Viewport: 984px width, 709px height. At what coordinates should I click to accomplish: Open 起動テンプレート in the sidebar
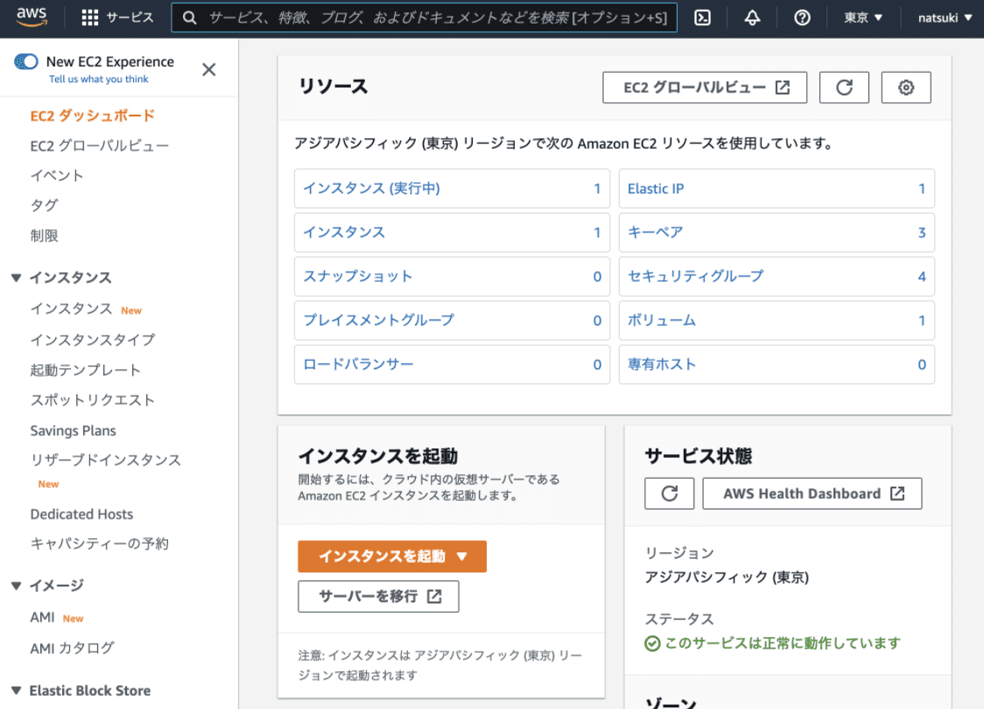[x=85, y=369]
